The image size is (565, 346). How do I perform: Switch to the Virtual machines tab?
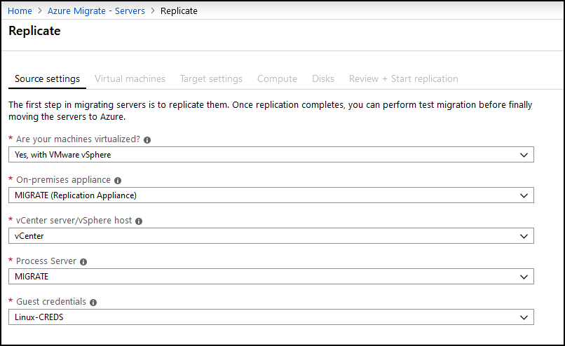130,78
